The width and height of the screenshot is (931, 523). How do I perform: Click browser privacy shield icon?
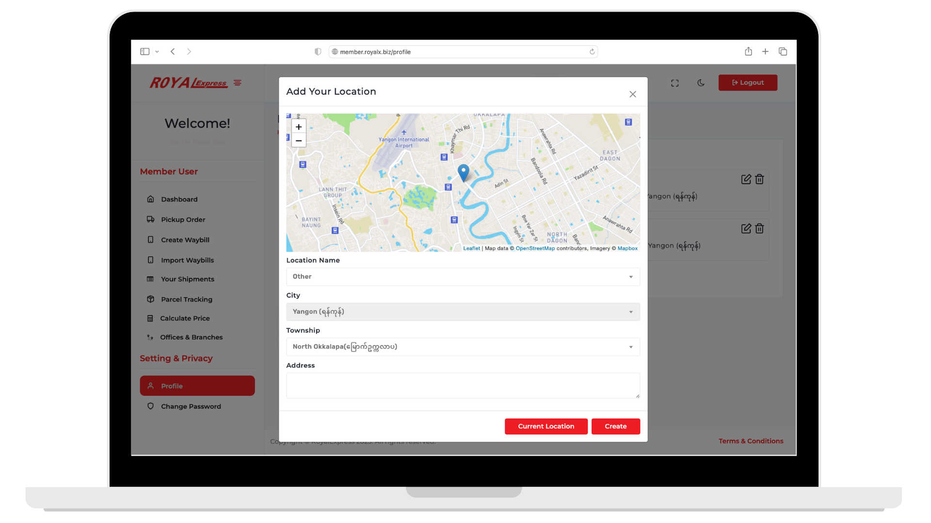318,52
